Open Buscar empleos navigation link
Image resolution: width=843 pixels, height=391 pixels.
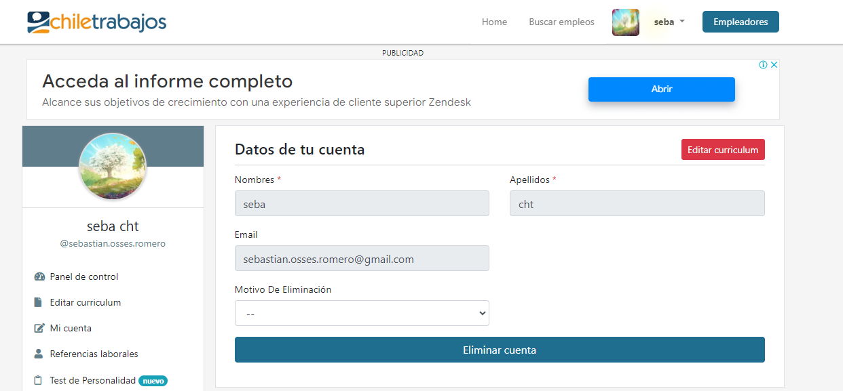pos(561,22)
